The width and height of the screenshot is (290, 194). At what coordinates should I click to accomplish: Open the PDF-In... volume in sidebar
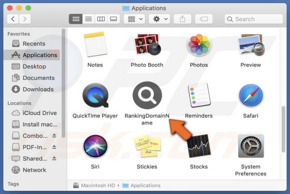tap(29, 147)
